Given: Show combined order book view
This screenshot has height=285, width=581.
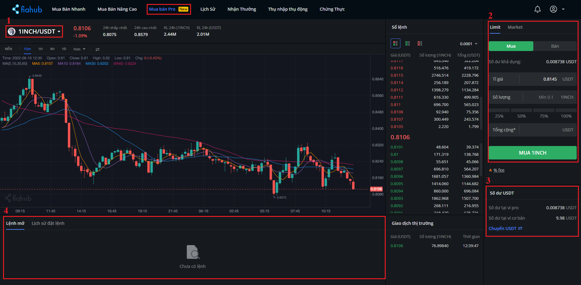Looking at the screenshot, I should point(395,43).
